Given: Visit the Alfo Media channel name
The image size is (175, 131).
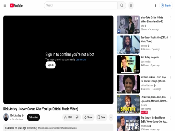Looking at the screenshot, I should (x=145, y=126).
